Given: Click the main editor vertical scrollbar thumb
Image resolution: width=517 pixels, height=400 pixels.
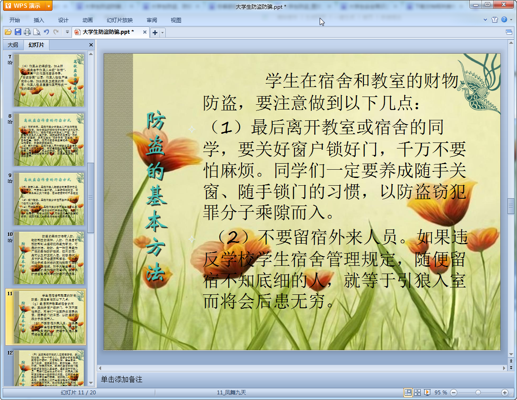Looking at the screenshot, I should (x=511, y=206).
